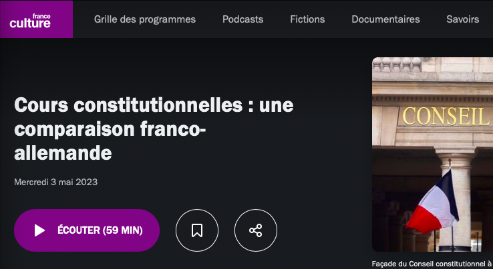
Task: Click the word allemande in the headline
Action: (63, 153)
